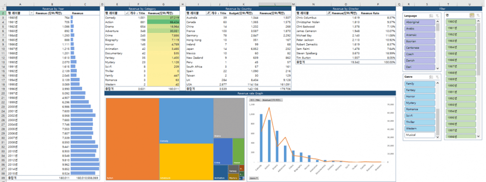Select the Musical genre slicer button
Image resolution: width=486 pixels, height=182 pixels.
tap(420, 135)
